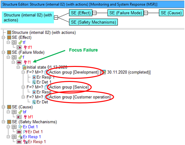Click the Er Resp 1 action icon under Development
Viewport: 185px width, 145px height.
coord(34,77)
